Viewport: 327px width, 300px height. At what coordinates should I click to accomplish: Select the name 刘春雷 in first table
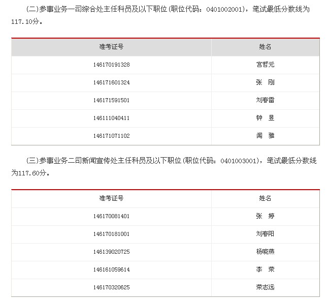(265, 100)
